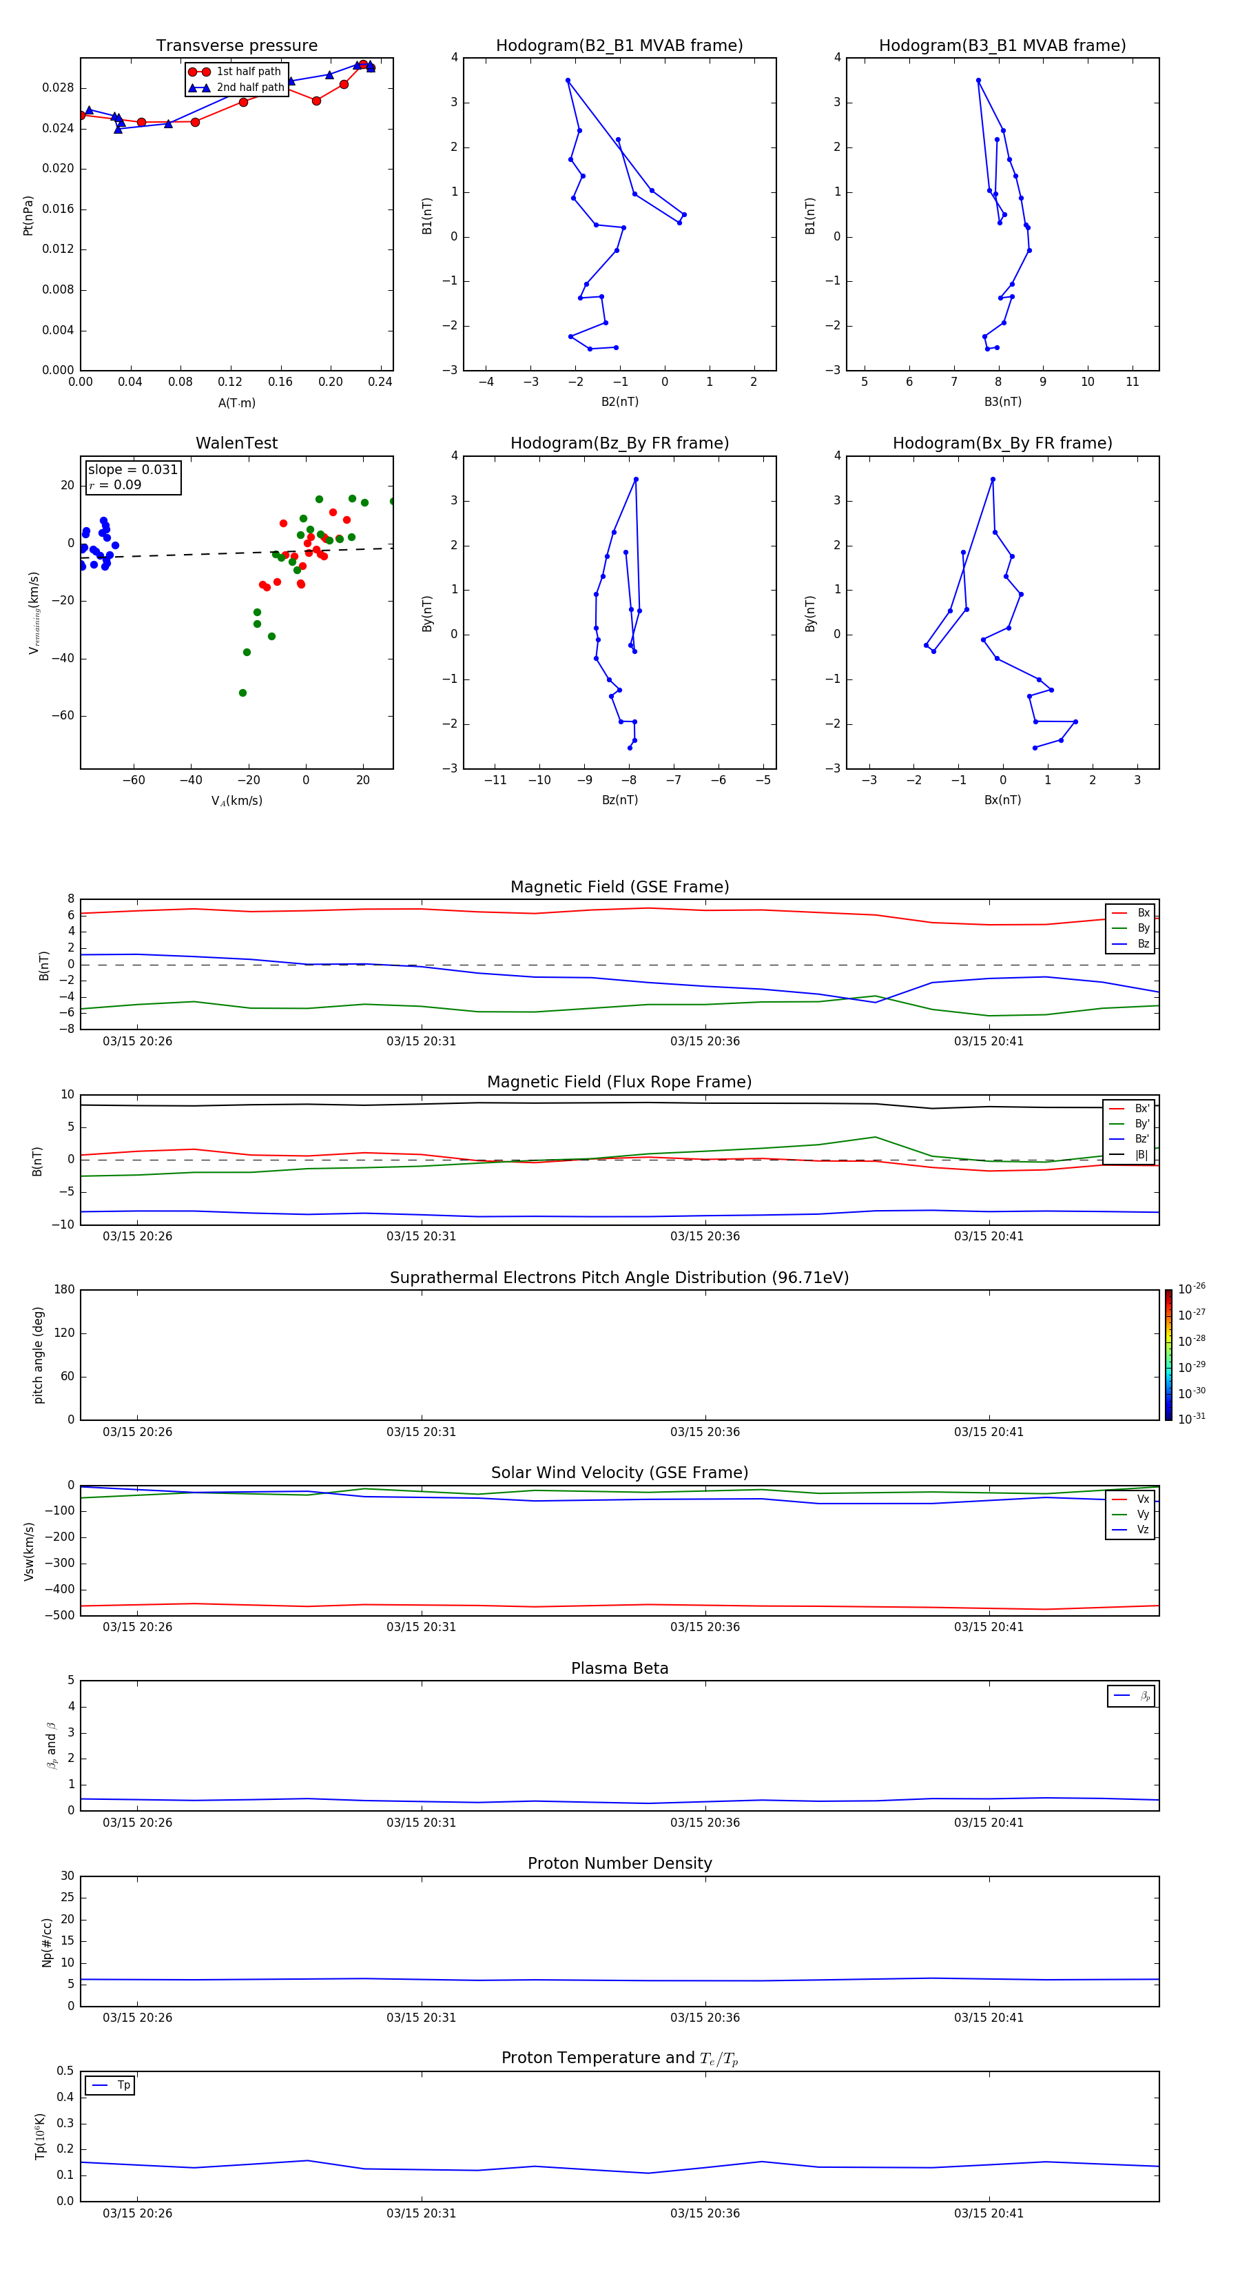Click '03/15 20:41' under Proton Temperature plot
The height and width of the screenshot is (2274, 1240).
click(x=989, y=2213)
